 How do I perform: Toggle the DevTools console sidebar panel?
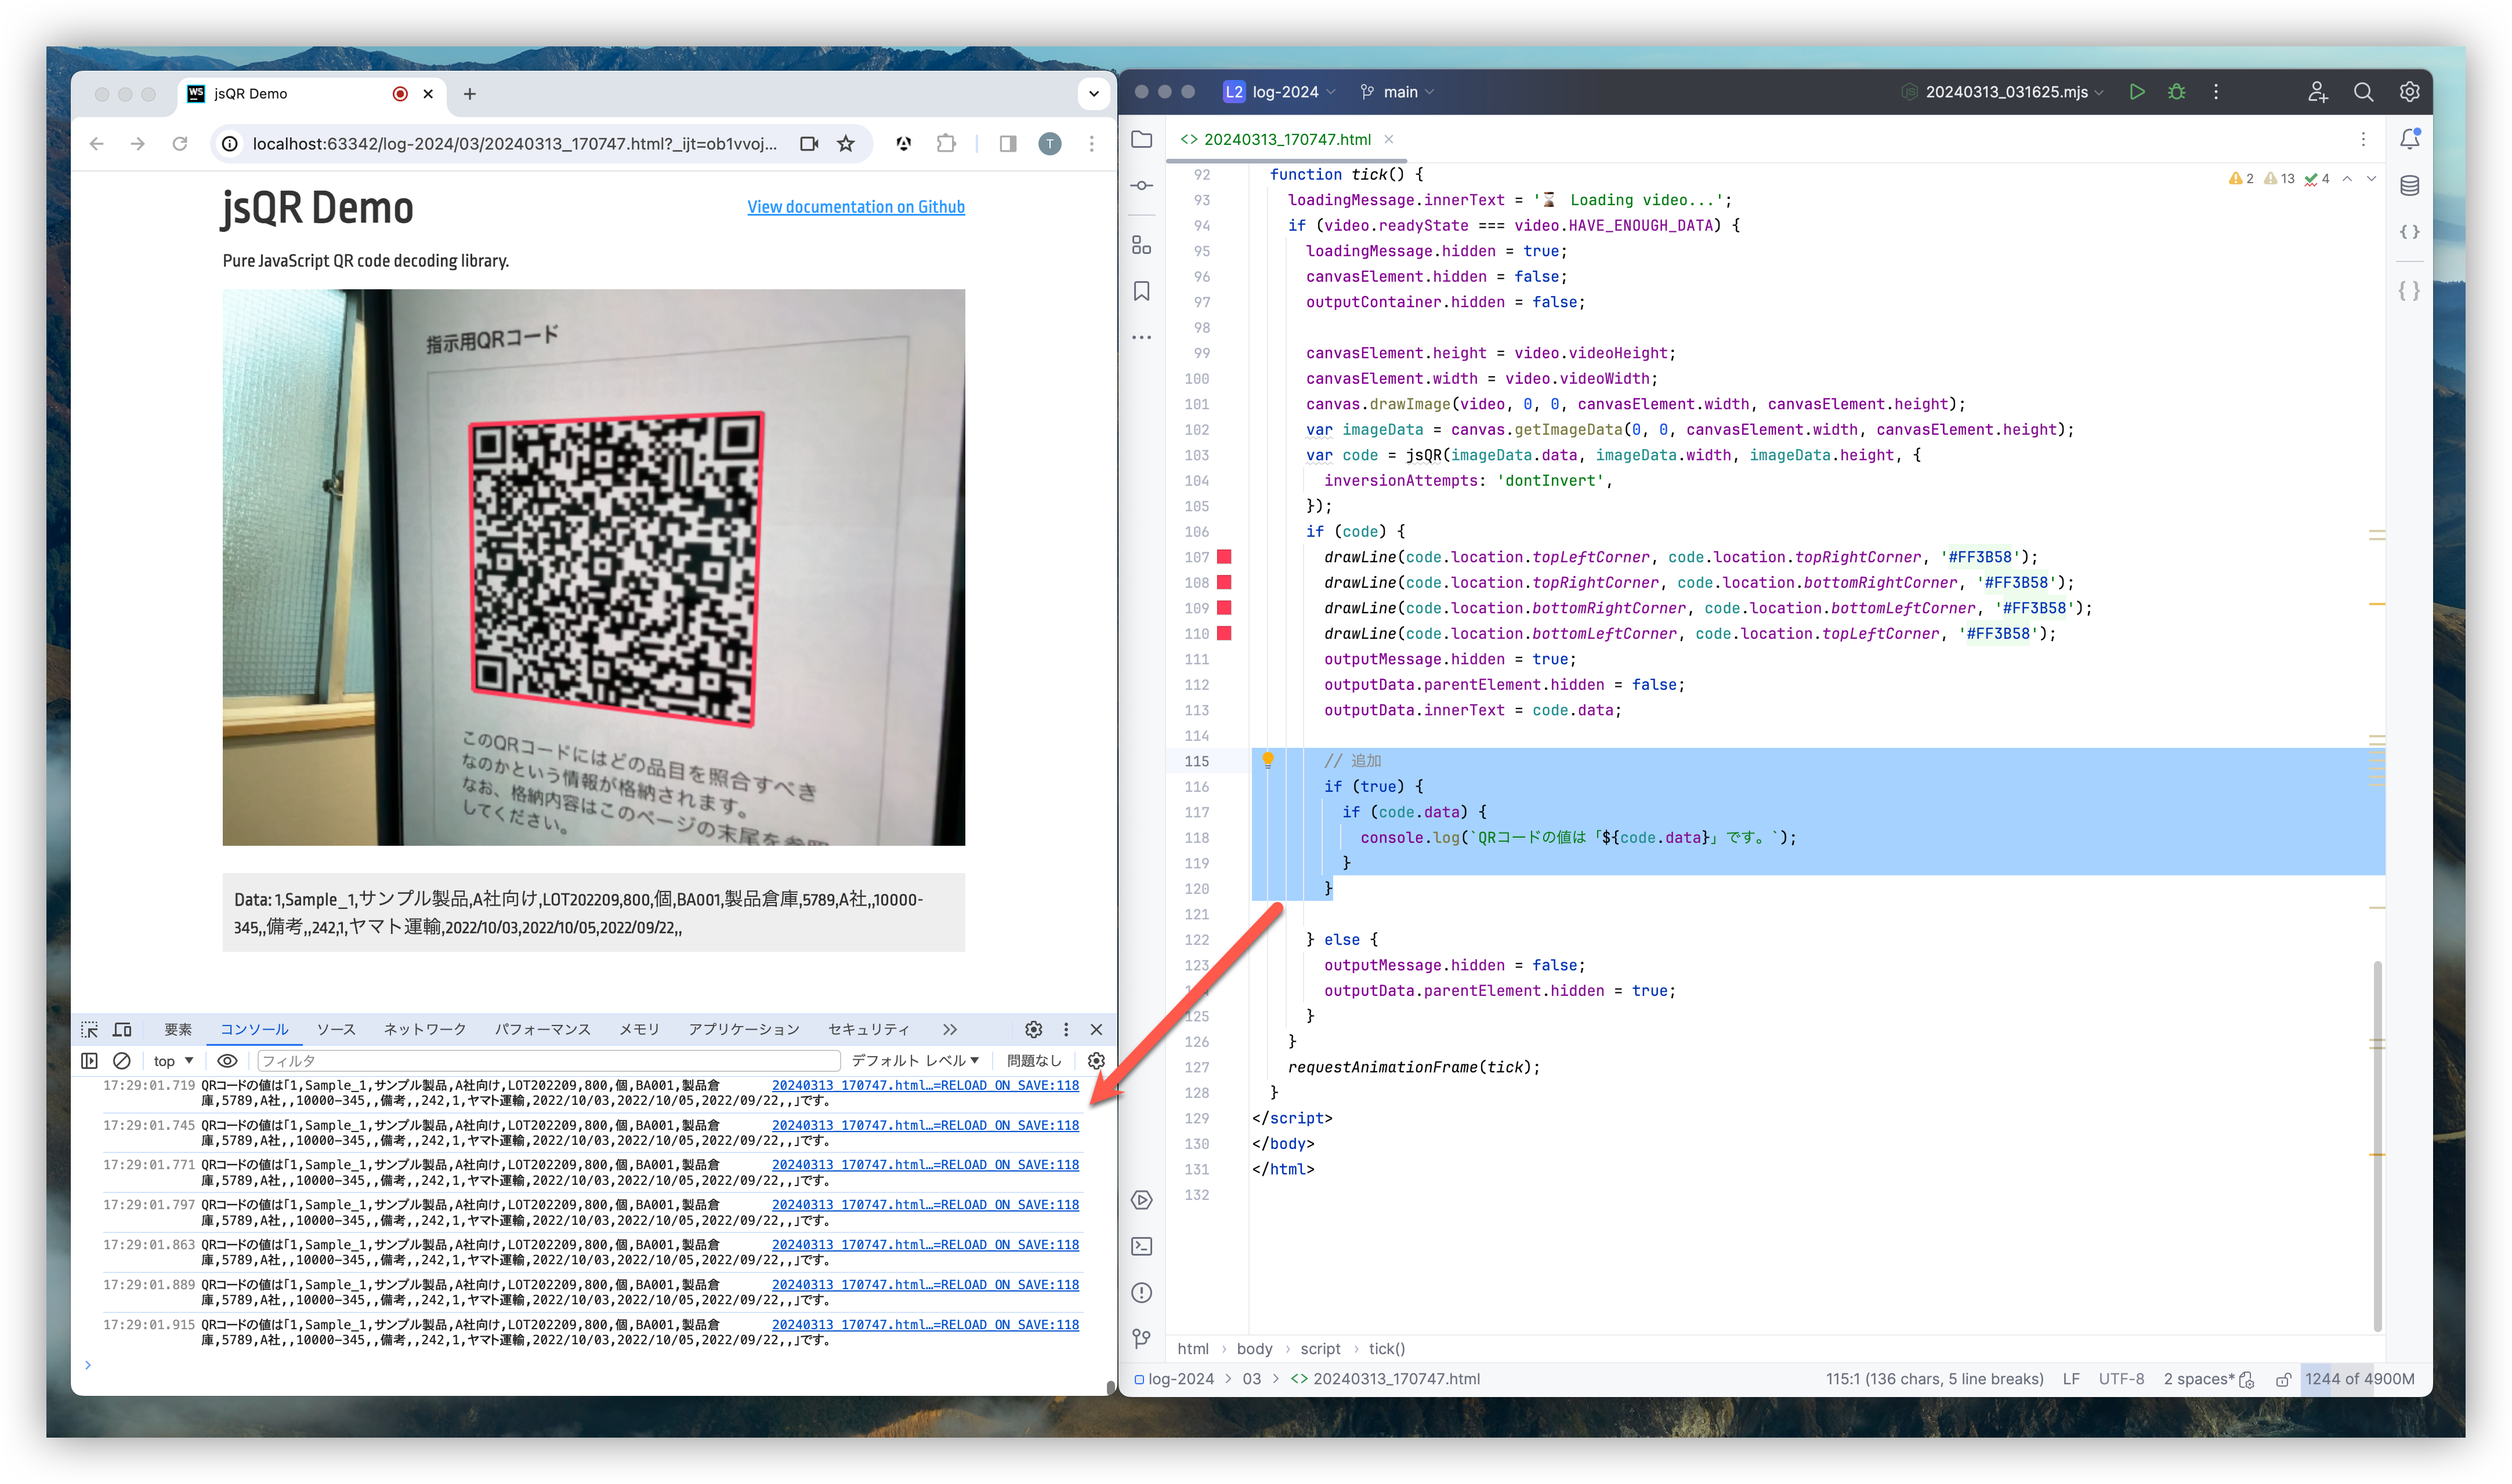[89, 1060]
